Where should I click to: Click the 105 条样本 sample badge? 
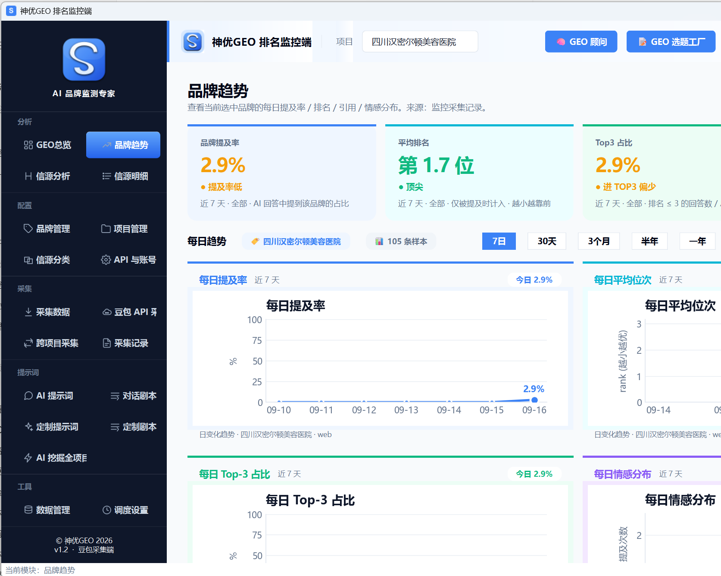tap(401, 241)
